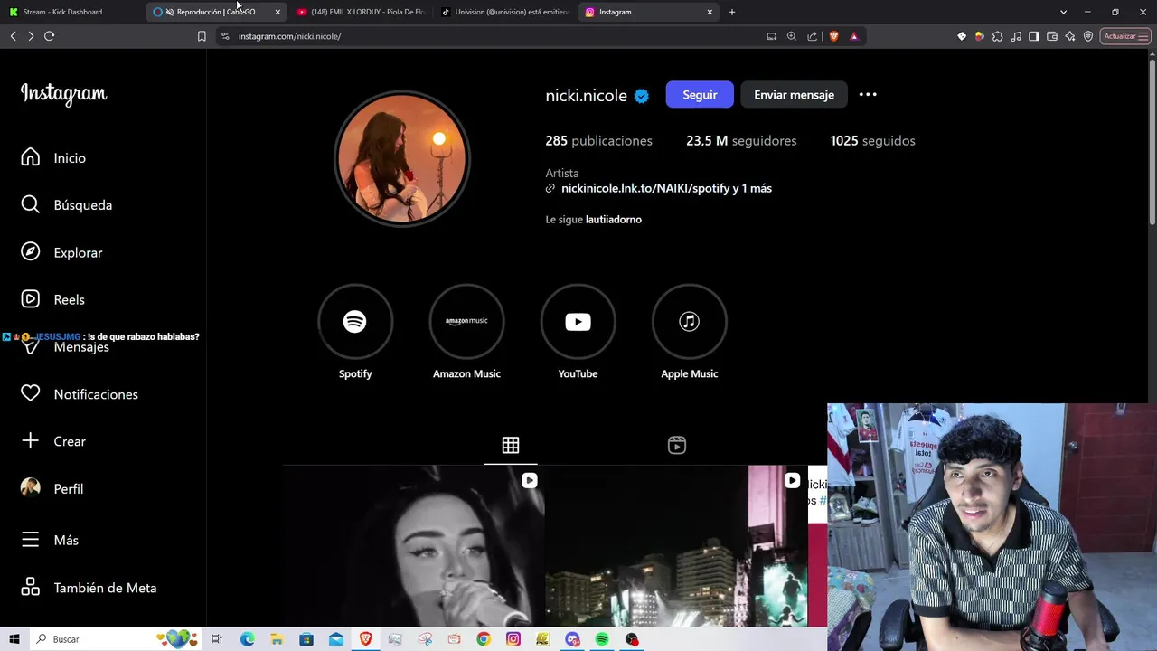
Task: Open lautiiadorno follower link
Action: click(614, 220)
